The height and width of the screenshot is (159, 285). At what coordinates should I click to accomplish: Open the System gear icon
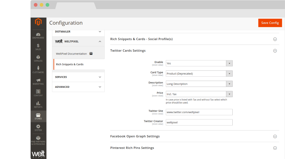38,128
